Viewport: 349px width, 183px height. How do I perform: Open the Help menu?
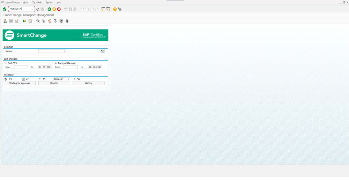[x=59, y=2]
